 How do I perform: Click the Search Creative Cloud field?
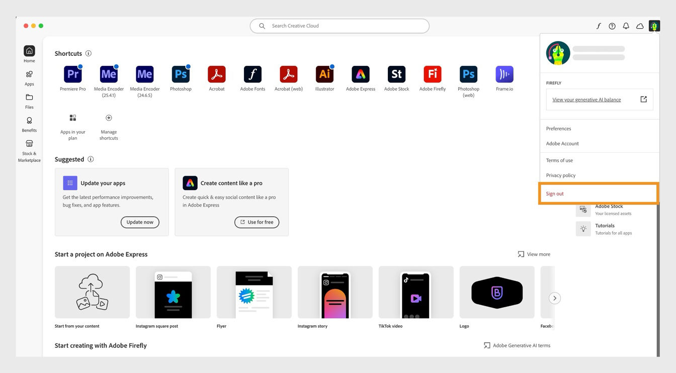[339, 26]
